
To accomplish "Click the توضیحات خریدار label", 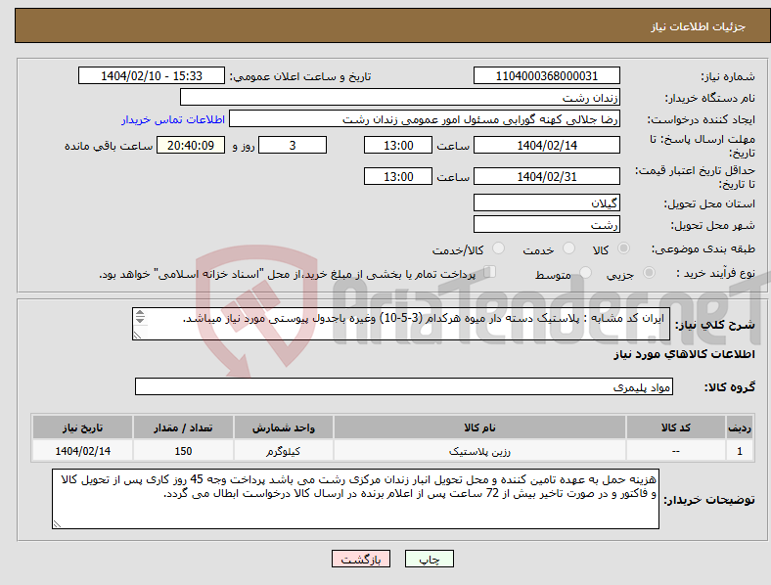I will (709, 500).
